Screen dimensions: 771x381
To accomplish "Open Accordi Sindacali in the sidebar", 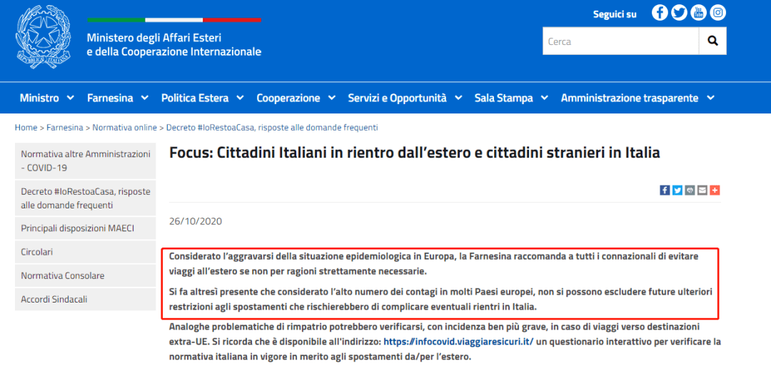I will [x=54, y=299].
